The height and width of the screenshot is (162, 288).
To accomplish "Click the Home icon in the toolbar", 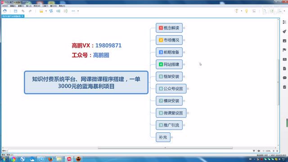I will (5, 11).
